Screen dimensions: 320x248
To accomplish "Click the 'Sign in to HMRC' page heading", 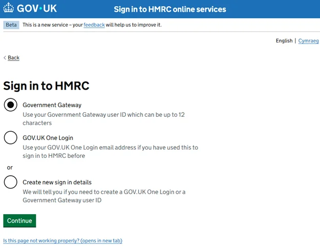I will [46, 86].
